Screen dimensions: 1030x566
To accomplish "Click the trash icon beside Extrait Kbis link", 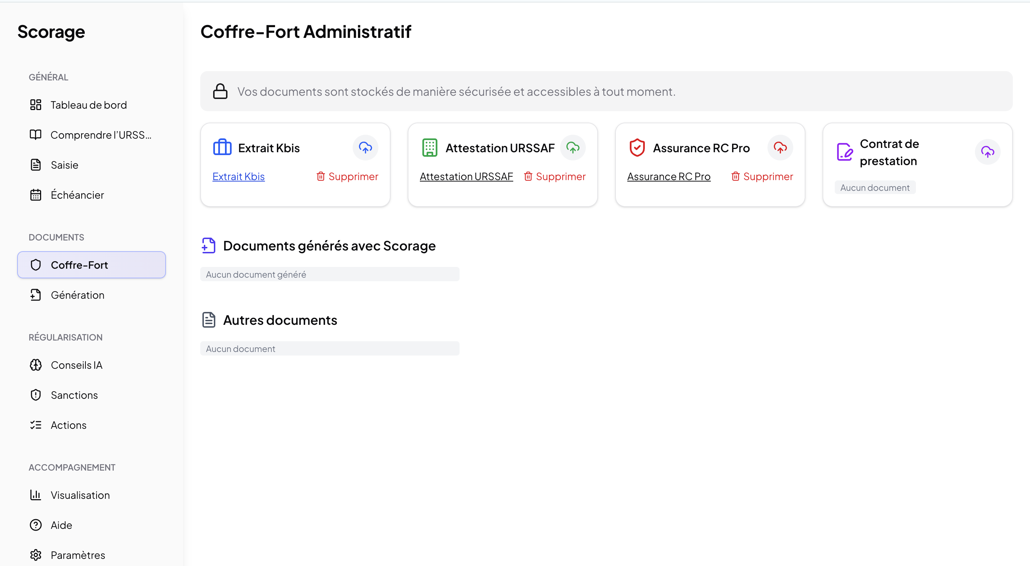I will [x=320, y=176].
